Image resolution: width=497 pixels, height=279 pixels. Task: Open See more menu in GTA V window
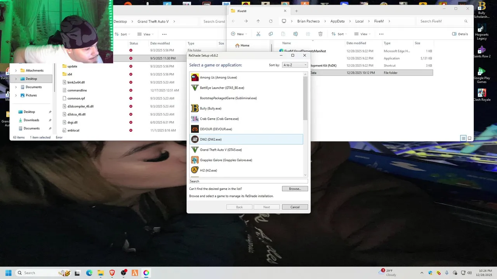[164, 34]
